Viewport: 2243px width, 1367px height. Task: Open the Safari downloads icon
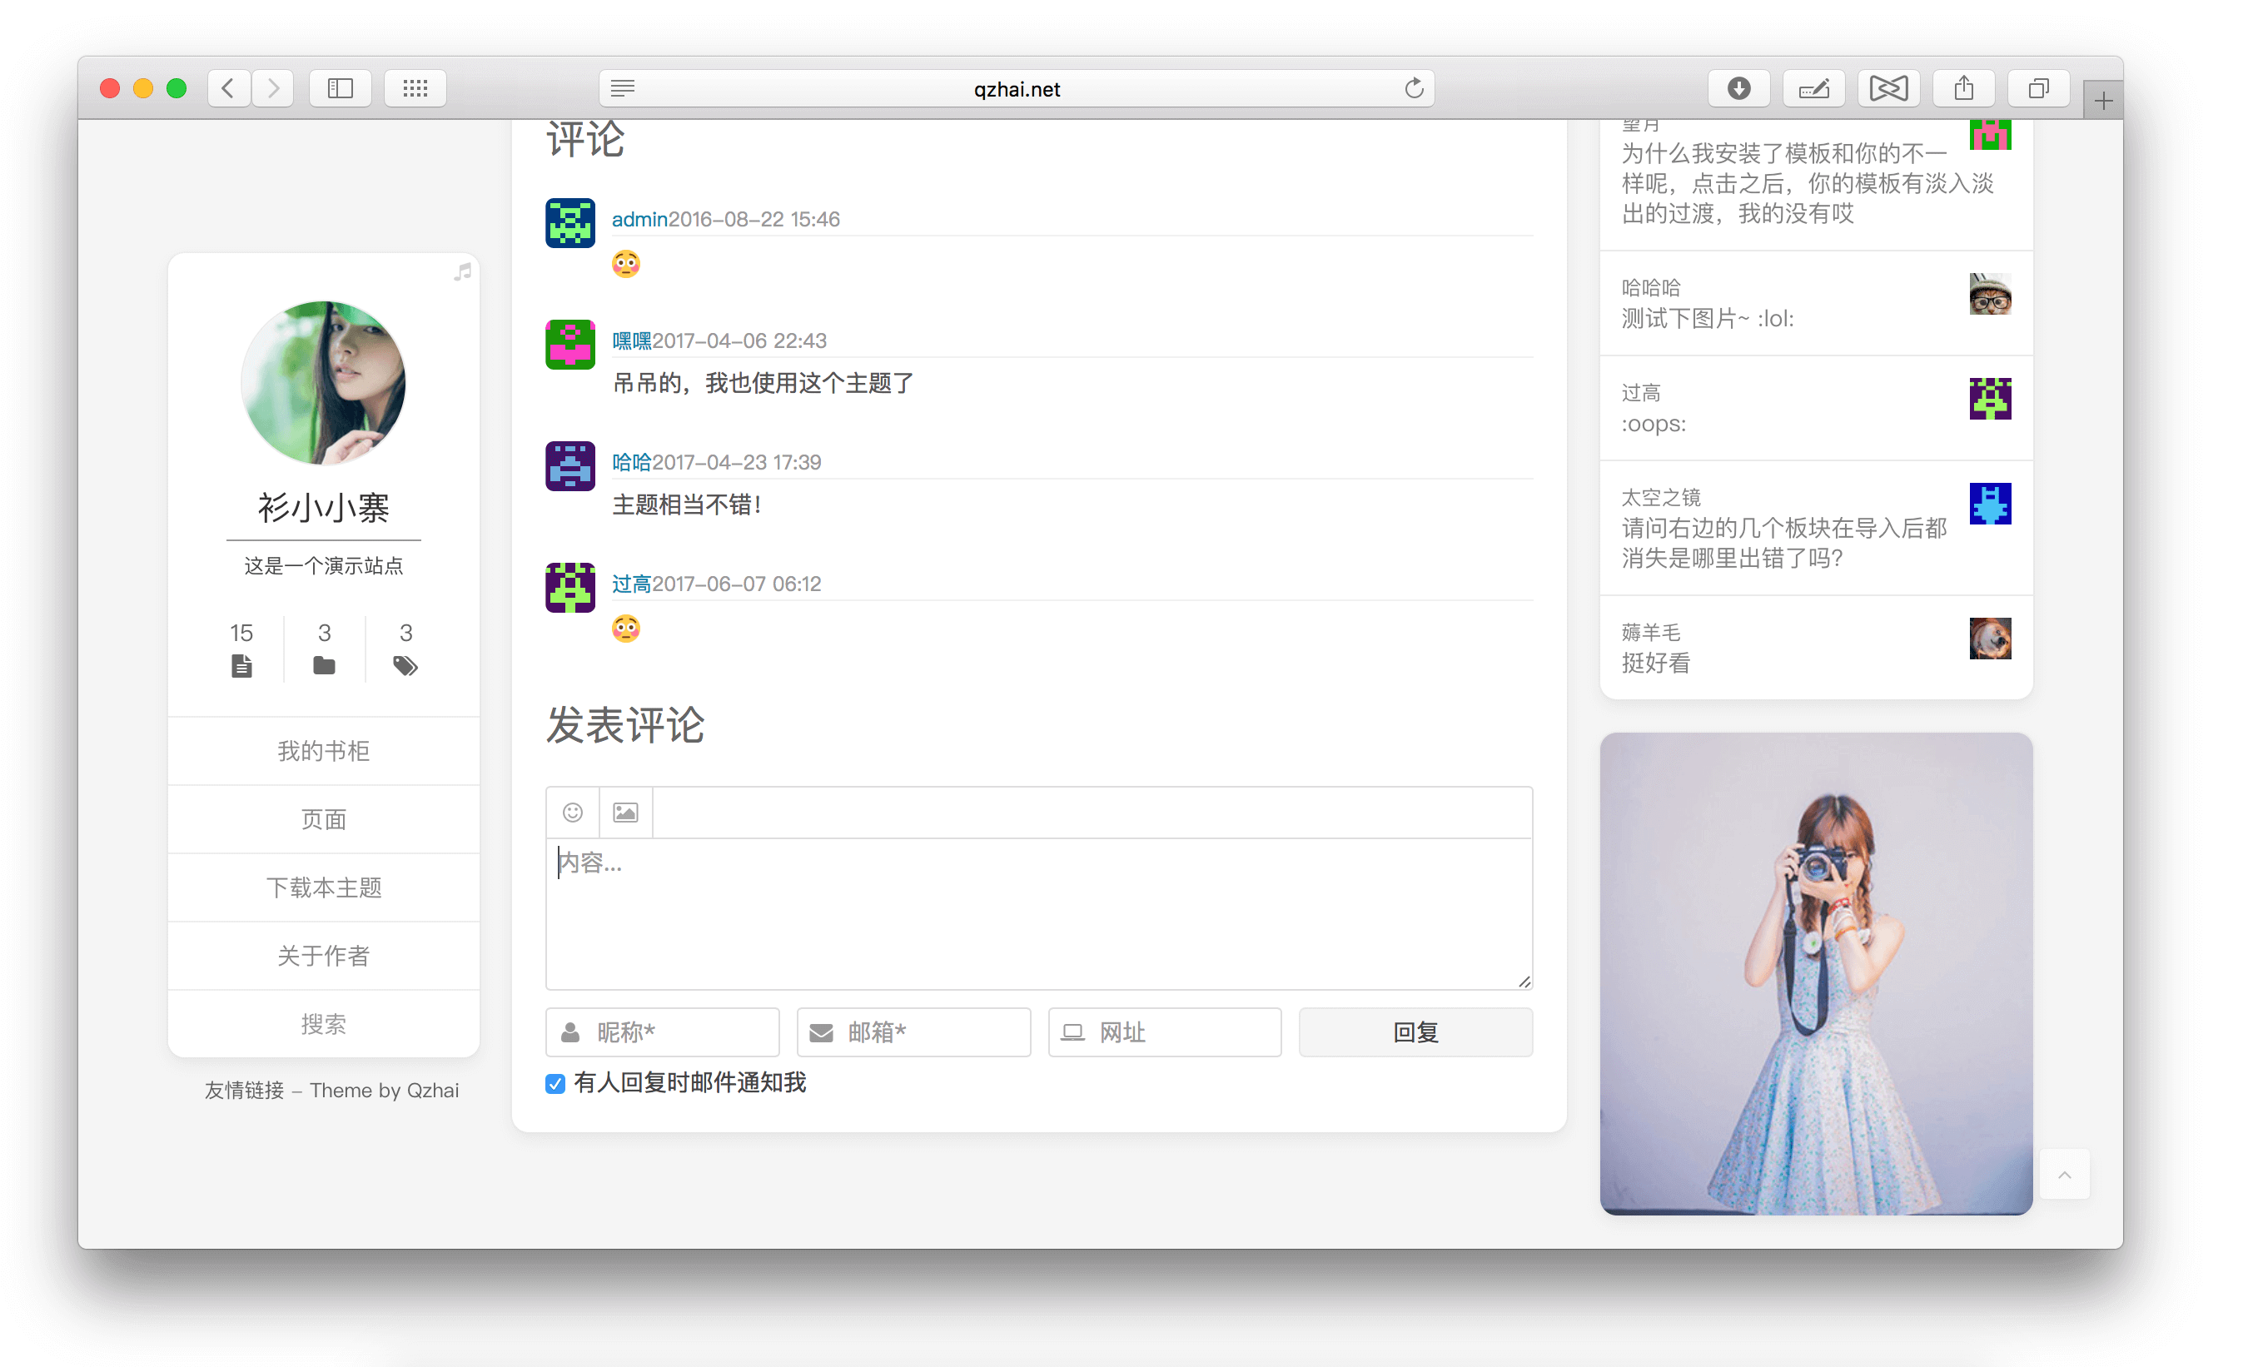click(x=1738, y=88)
